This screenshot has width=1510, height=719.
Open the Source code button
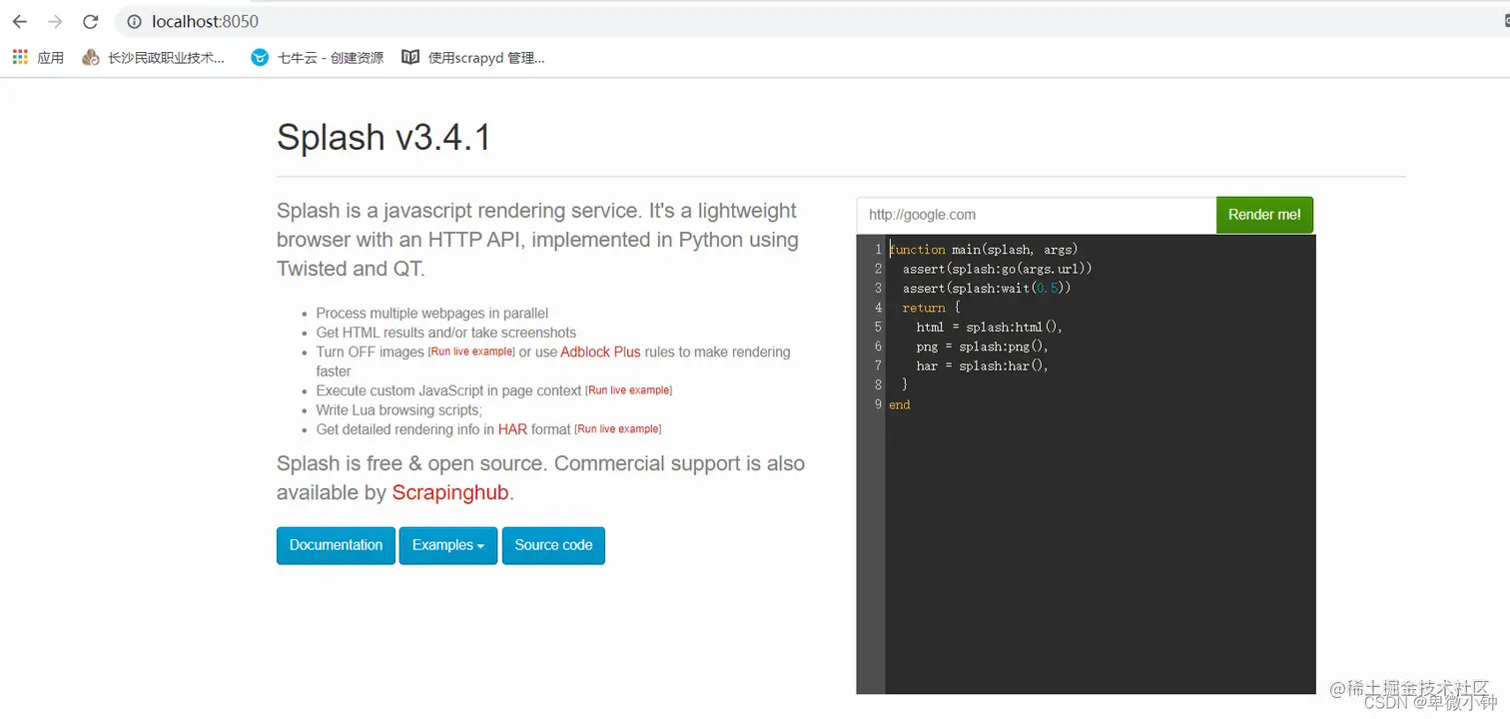point(553,545)
